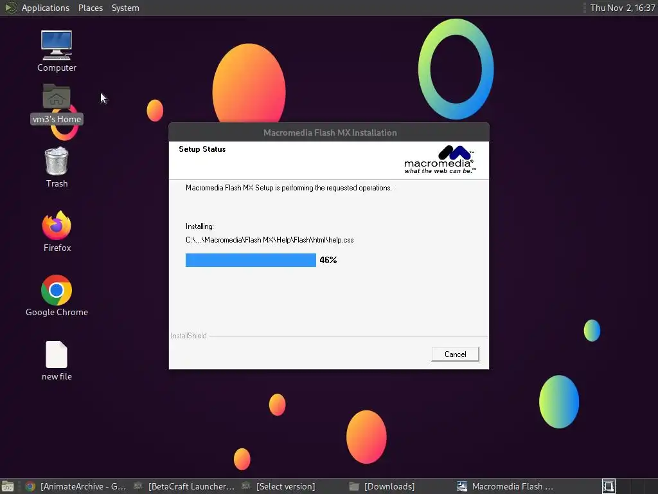
Task: Launch Google Chrome from the desktop
Action: point(57,295)
